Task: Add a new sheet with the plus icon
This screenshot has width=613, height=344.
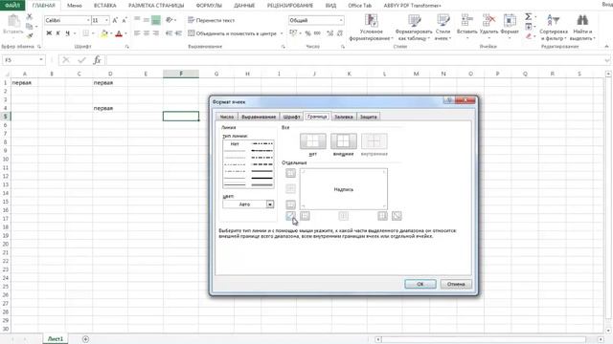Action: click(x=85, y=339)
